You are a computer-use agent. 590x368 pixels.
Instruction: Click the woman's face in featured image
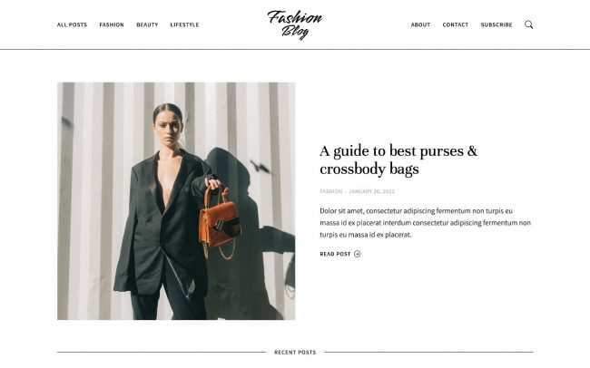168,126
